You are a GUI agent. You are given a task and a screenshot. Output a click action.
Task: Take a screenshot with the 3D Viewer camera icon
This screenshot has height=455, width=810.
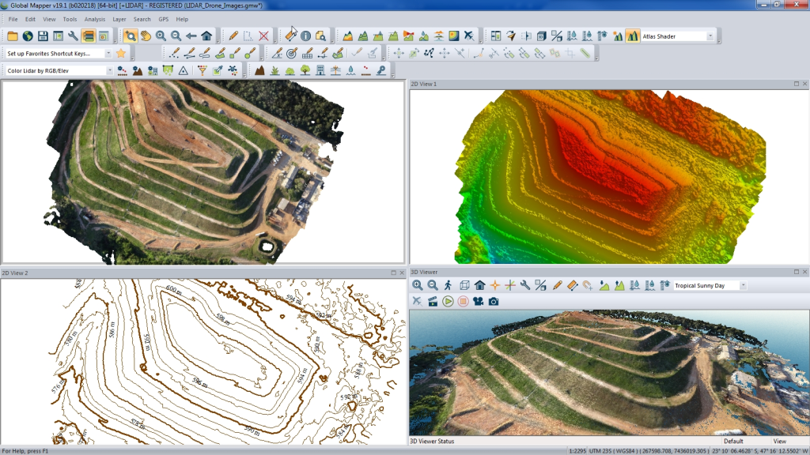point(493,301)
